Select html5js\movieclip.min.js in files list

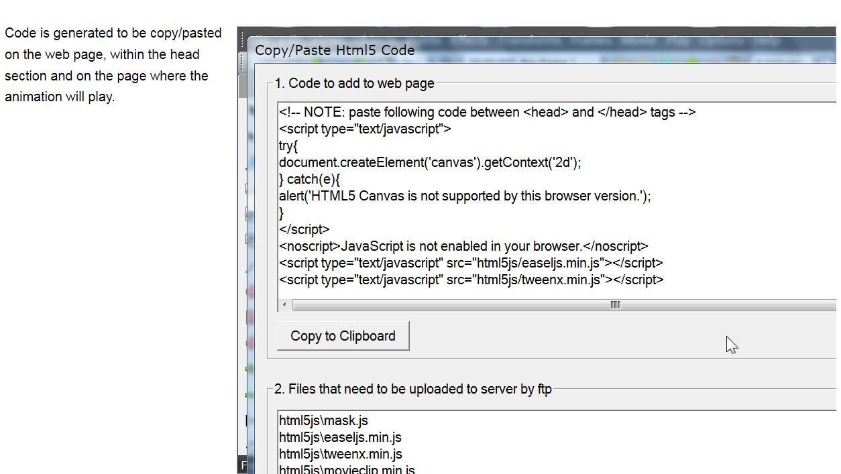(x=347, y=469)
